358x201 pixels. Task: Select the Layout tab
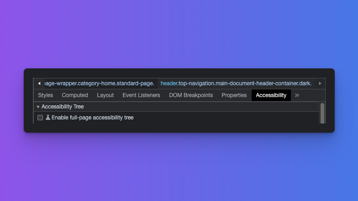105,95
